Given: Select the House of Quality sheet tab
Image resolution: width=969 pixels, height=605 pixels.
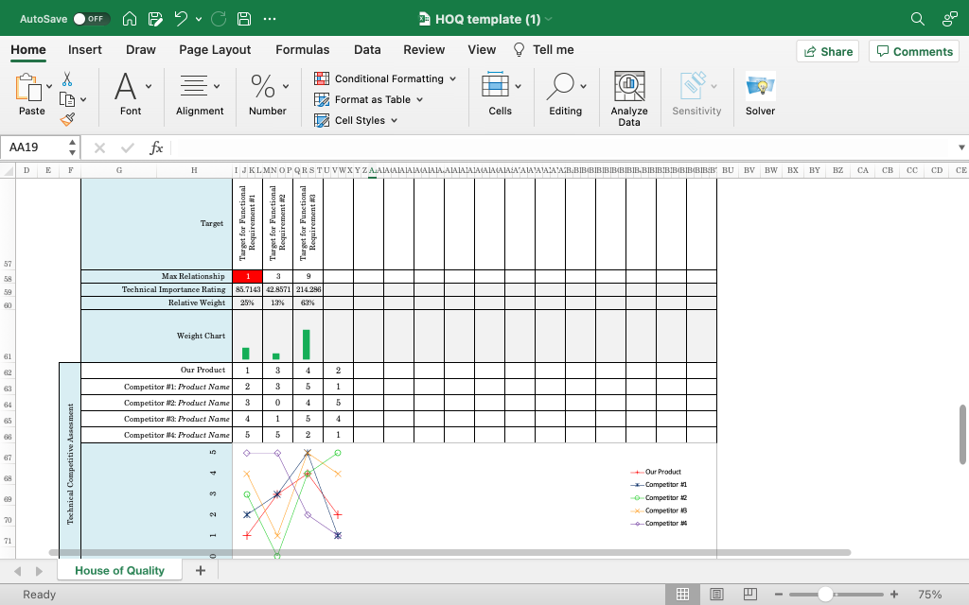Looking at the screenshot, I should [x=120, y=570].
